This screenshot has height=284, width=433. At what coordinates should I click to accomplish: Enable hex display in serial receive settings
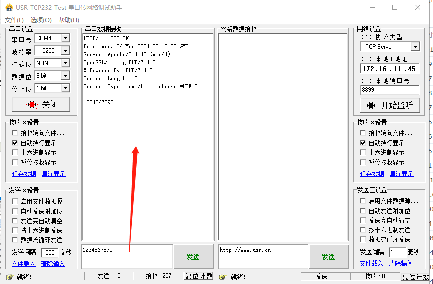[x=15, y=153]
